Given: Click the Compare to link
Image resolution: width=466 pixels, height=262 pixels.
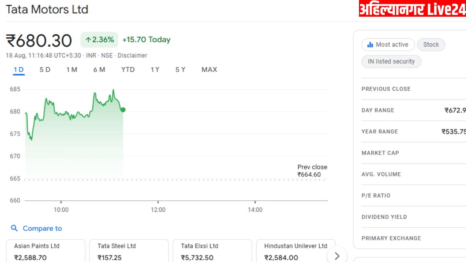Looking at the screenshot, I should point(42,228).
